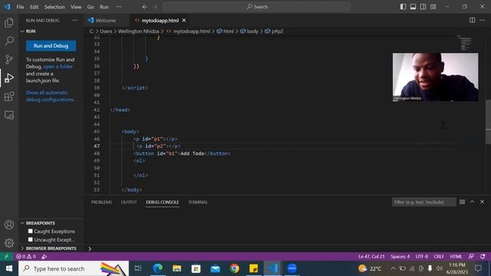Show hidden system tray icons chevron
The width and height of the screenshot is (491, 276).
[x=393, y=268]
